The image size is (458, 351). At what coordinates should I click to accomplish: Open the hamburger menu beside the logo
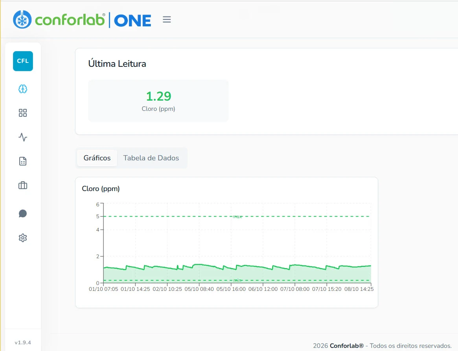point(167,20)
